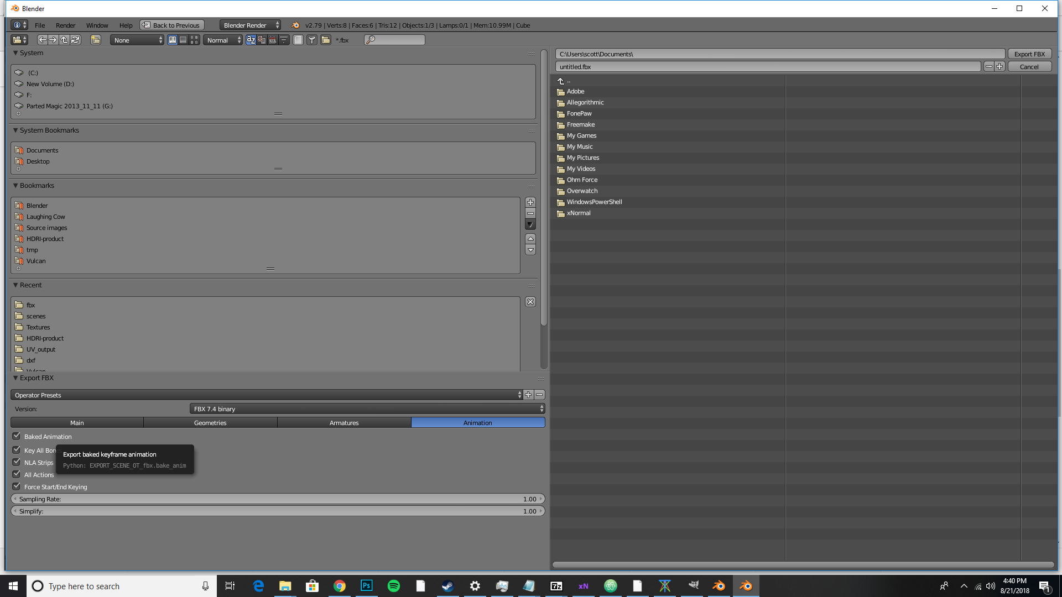Viewport: 1062px width, 597px height.
Task: Open the File menu
Action: click(x=40, y=25)
